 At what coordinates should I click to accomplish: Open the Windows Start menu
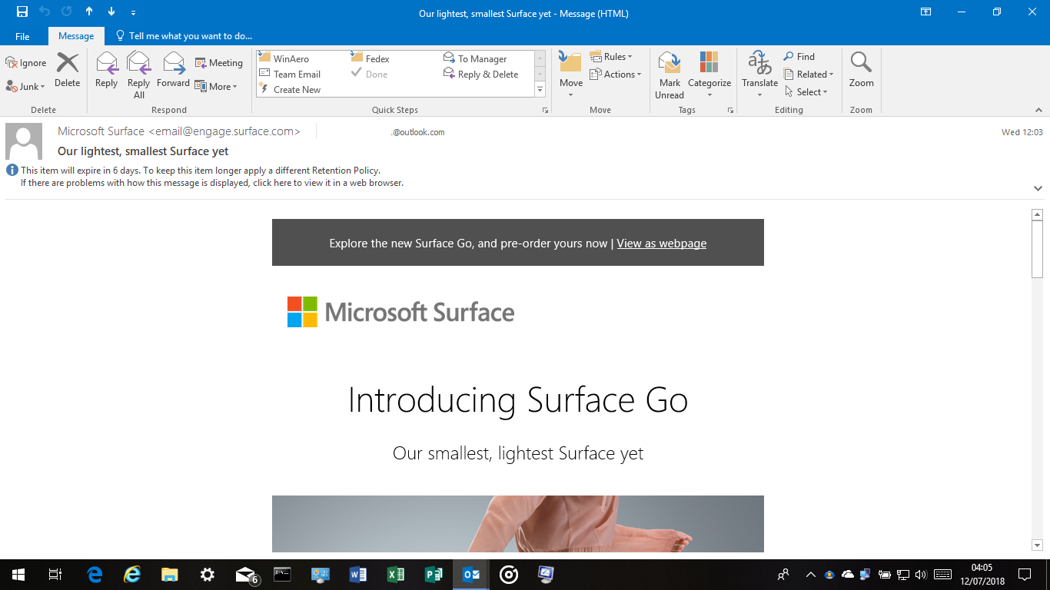click(18, 575)
